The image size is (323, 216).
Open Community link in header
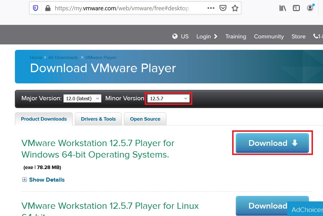[x=269, y=36]
